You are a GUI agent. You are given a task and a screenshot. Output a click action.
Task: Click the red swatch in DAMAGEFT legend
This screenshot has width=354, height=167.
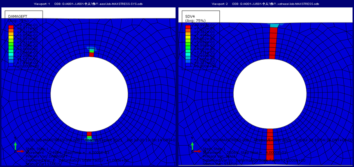pos(11,27)
